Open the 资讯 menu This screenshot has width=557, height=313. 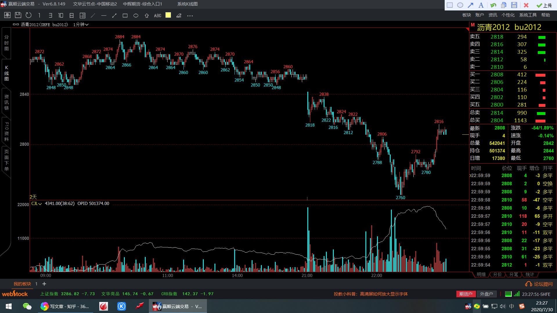493,15
